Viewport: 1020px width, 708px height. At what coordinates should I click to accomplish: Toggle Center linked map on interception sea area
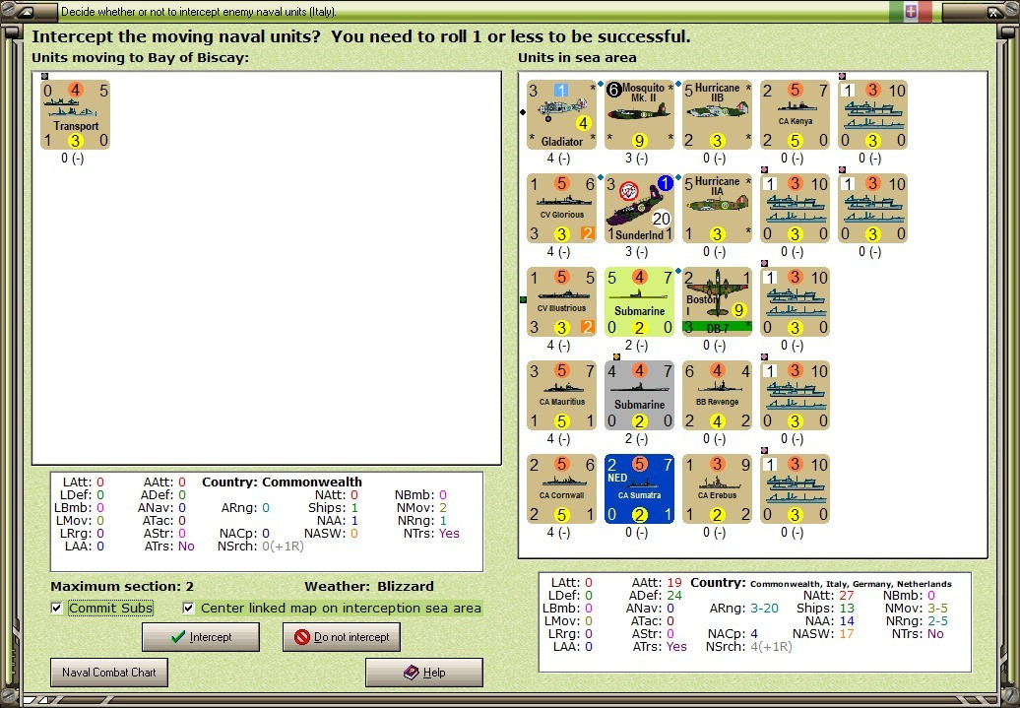[189, 608]
